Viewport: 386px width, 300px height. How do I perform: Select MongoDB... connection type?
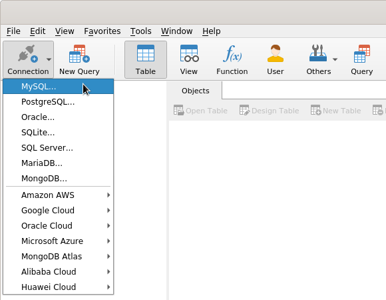(x=59, y=179)
